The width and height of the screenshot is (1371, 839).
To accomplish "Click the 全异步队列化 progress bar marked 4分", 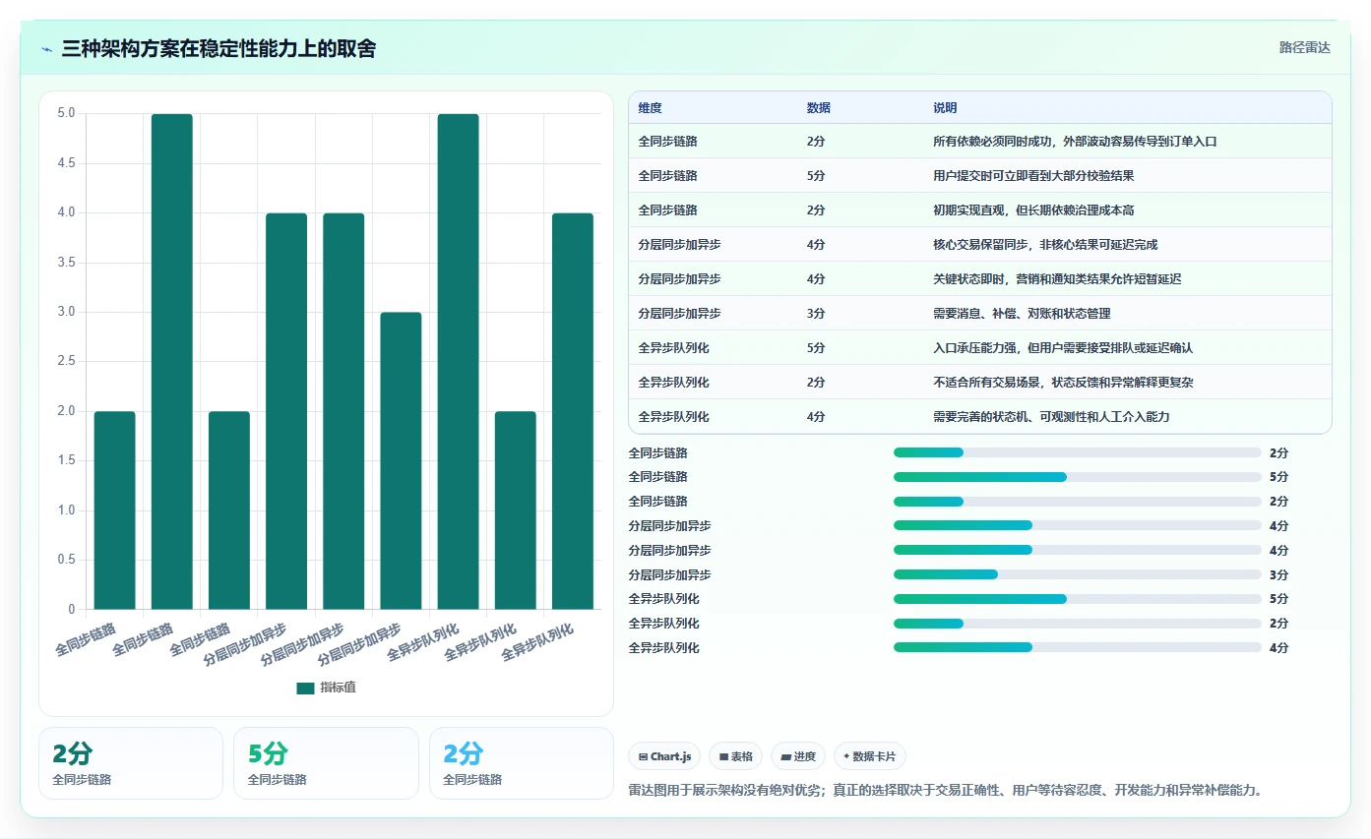I will click(1077, 647).
